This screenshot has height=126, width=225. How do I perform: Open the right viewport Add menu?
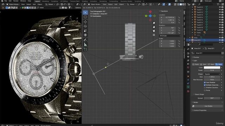tap(116, 5)
